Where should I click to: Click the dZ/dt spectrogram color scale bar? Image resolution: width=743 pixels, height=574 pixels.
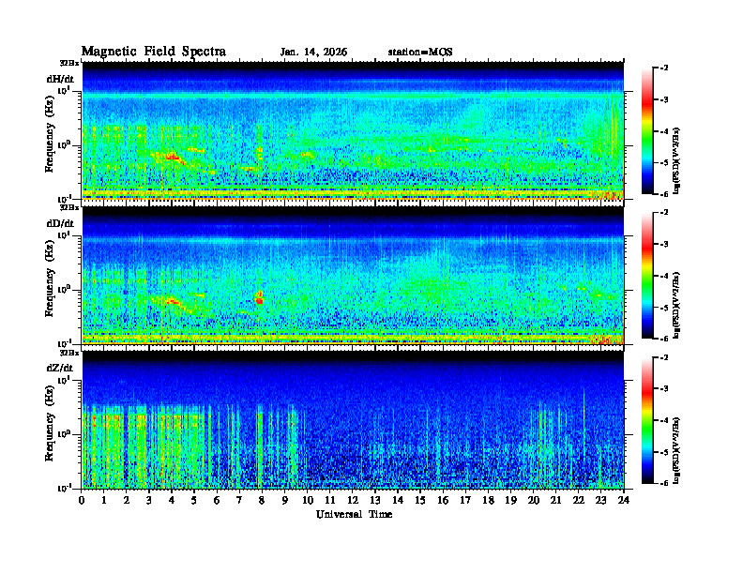coord(647,420)
